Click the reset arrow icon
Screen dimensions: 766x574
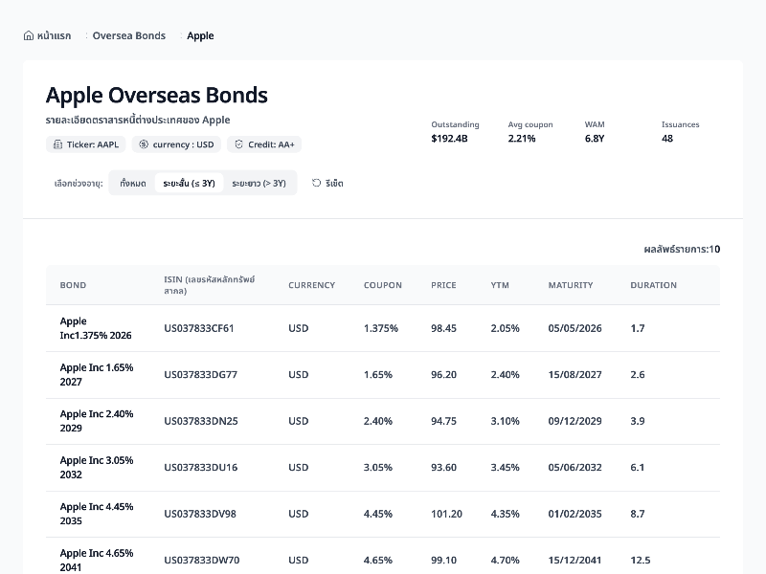tap(317, 183)
